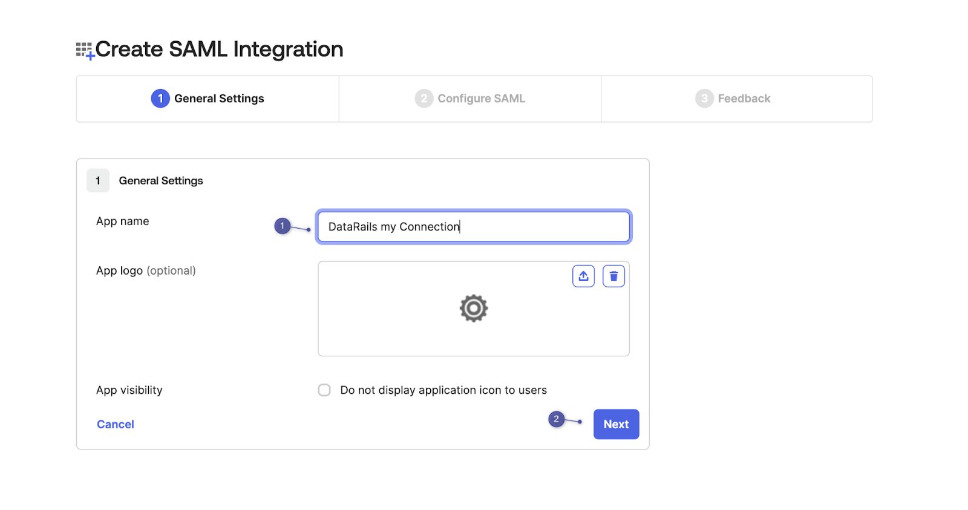Switch to the Configure SAML step
The image size is (968, 510).
click(470, 99)
